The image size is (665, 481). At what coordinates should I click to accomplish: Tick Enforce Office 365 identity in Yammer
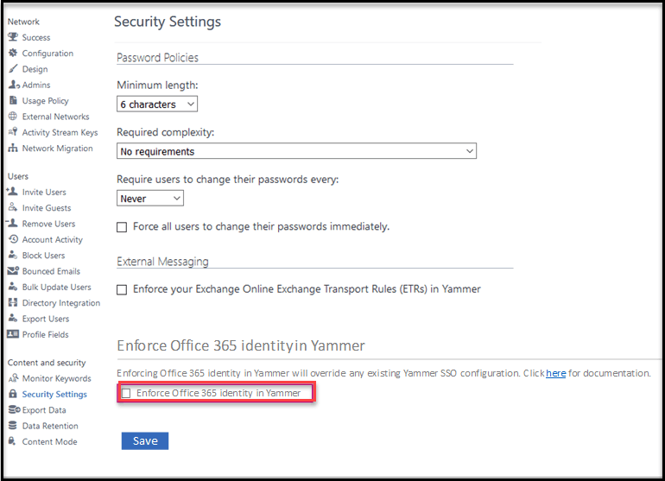point(127,393)
